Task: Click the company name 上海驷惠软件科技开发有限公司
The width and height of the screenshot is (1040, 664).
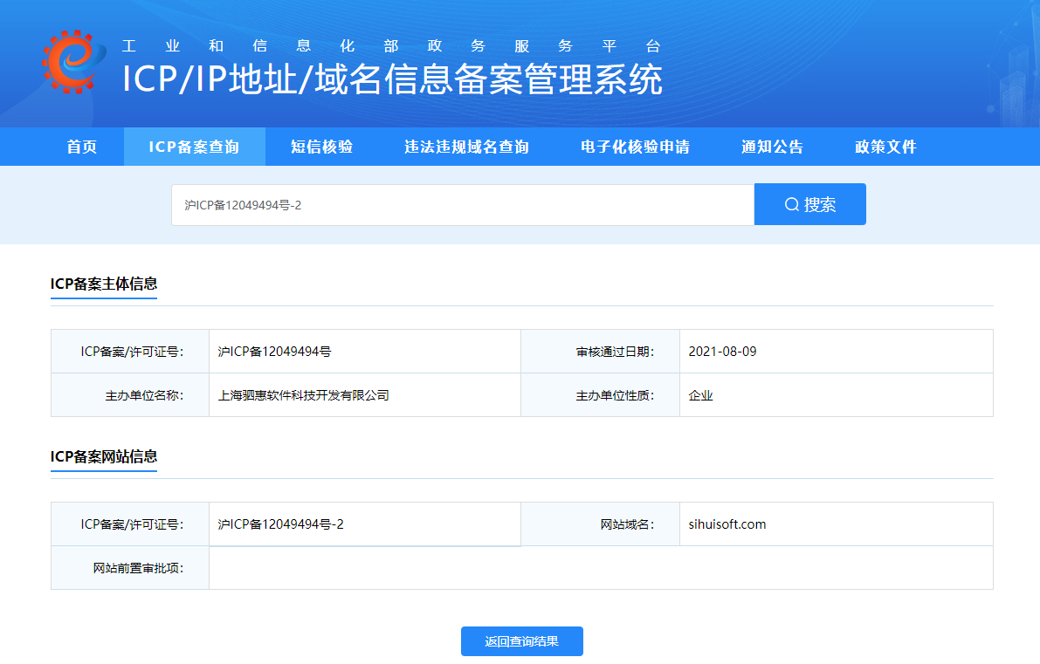Action: tap(303, 395)
